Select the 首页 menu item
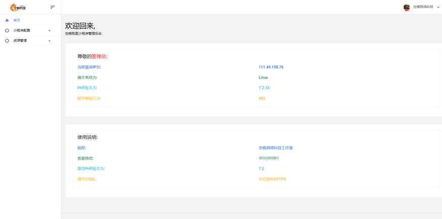The width and height of the screenshot is (442, 219). point(17,20)
